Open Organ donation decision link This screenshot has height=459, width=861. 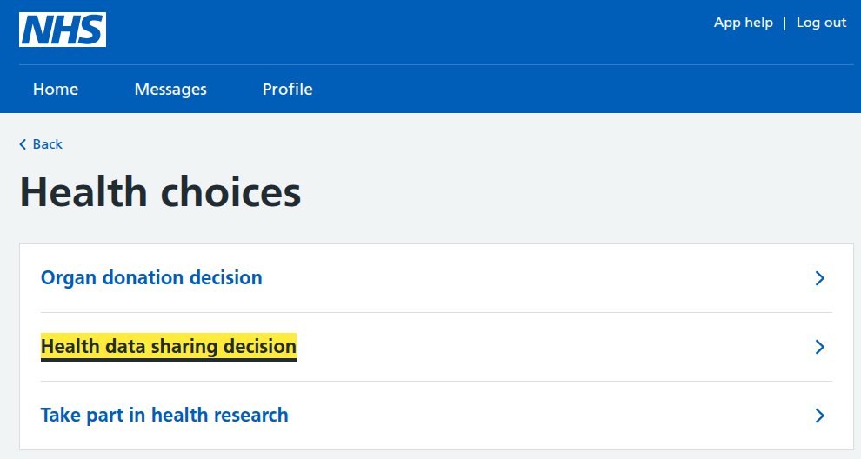pos(151,278)
